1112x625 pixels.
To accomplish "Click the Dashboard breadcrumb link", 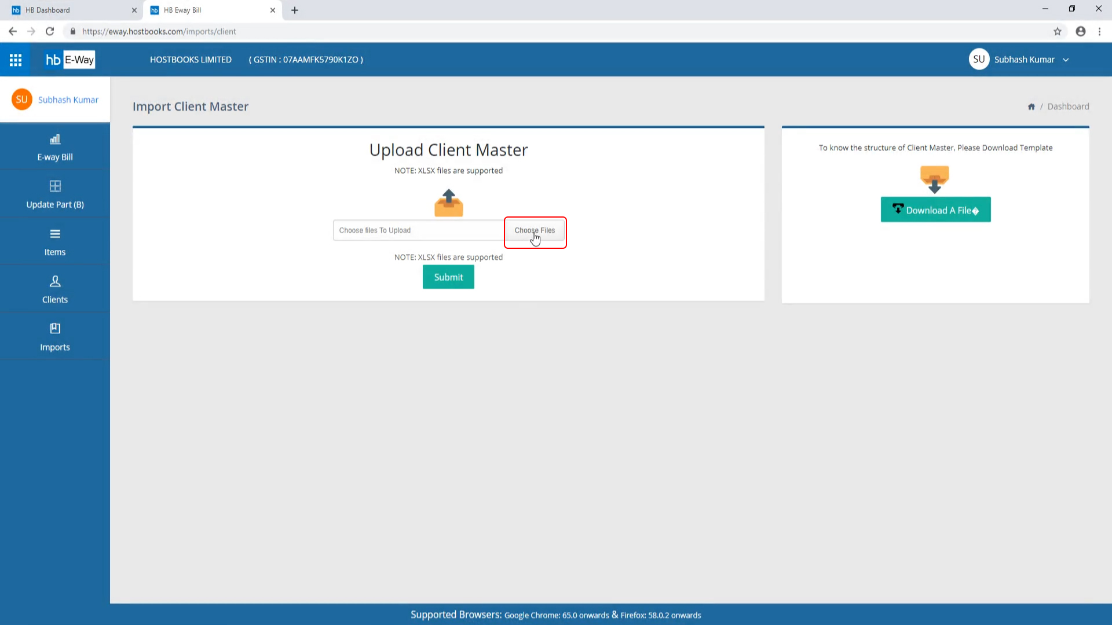I will click(1068, 106).
